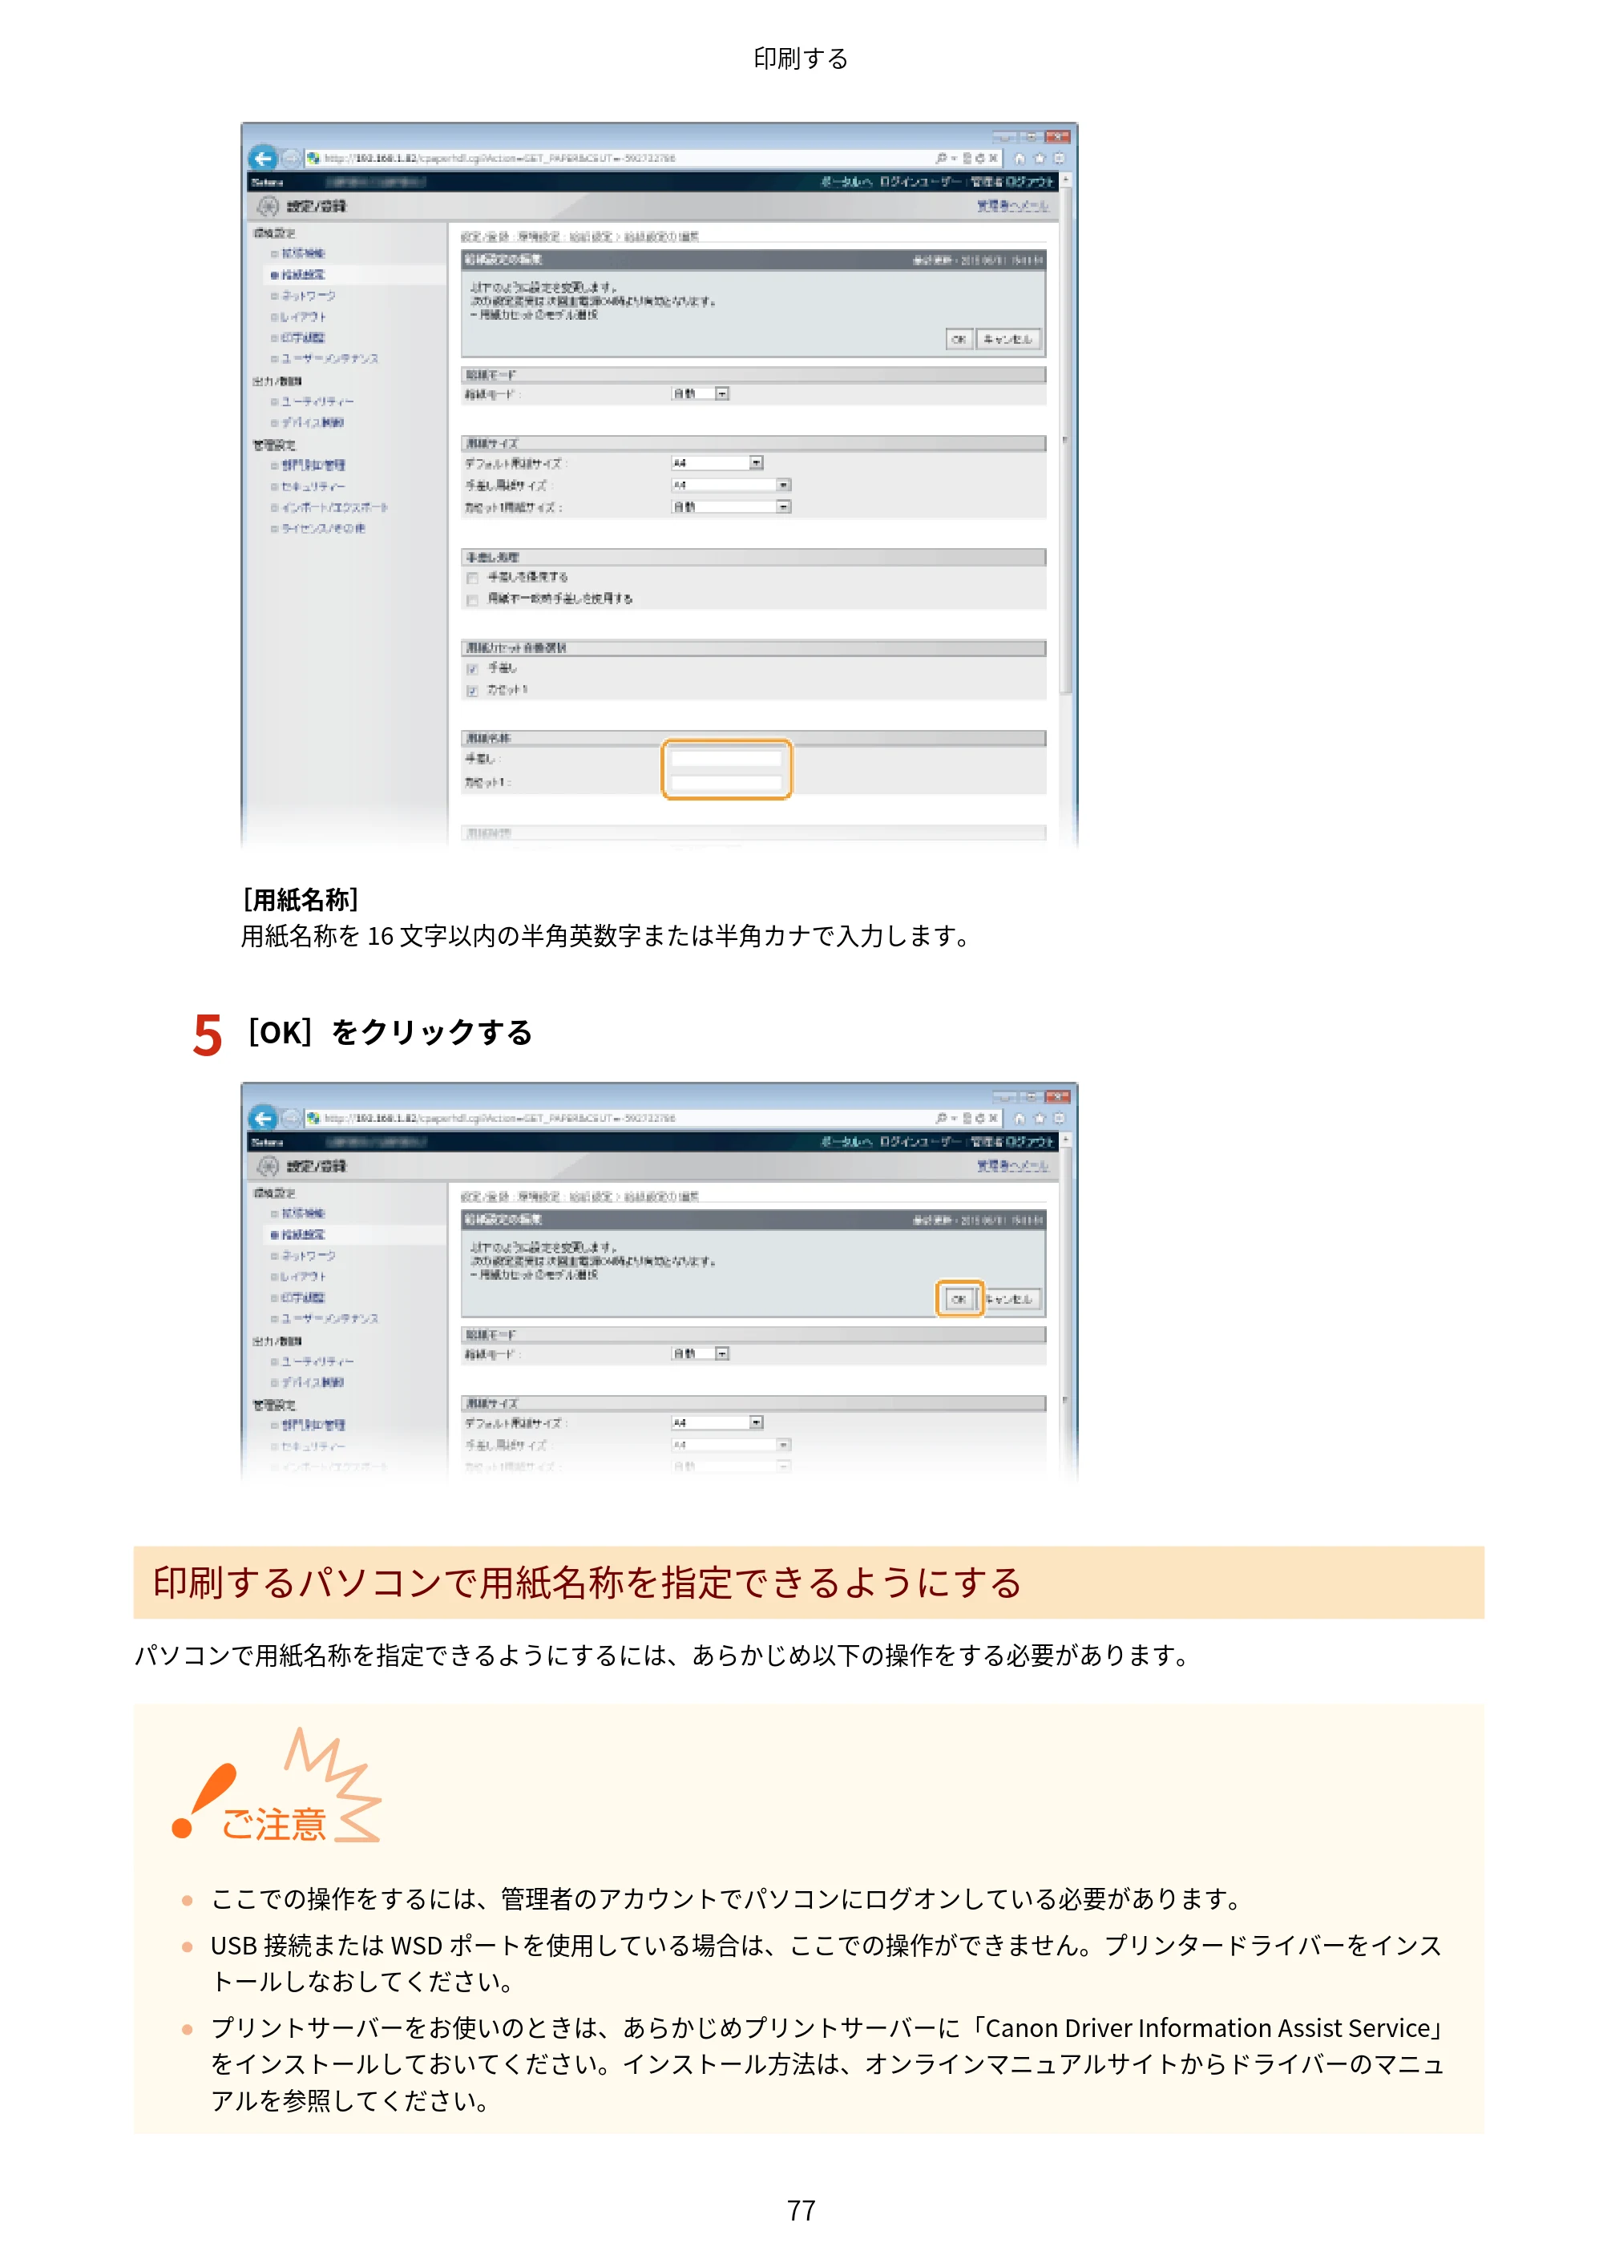Click the 手差し paper name input field

point(726,760)
